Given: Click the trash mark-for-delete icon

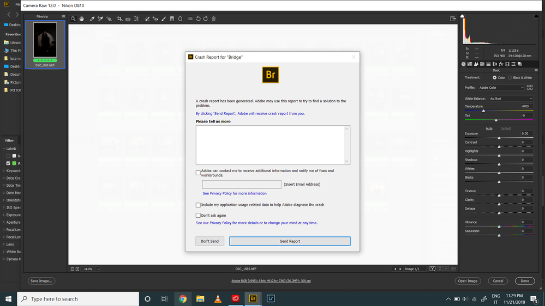Looking at the screenshot, I should click(x=214, y=19).
